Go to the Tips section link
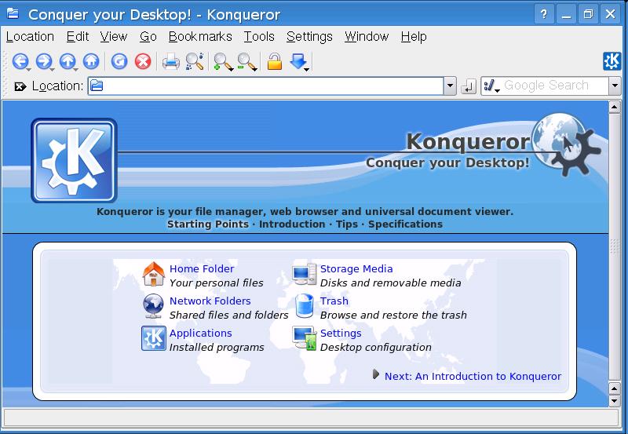This screenshot has height=434, width=628. click(x=347, y=224)
